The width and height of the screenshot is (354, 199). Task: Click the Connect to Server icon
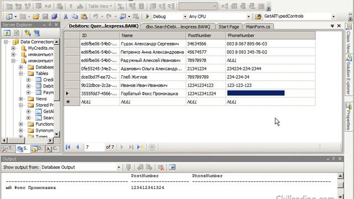pyautogui.click(x=37, y=33)
